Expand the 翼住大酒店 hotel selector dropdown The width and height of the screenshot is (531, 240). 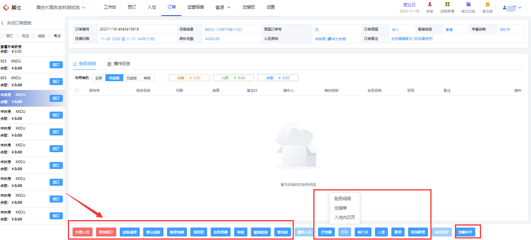61,7
